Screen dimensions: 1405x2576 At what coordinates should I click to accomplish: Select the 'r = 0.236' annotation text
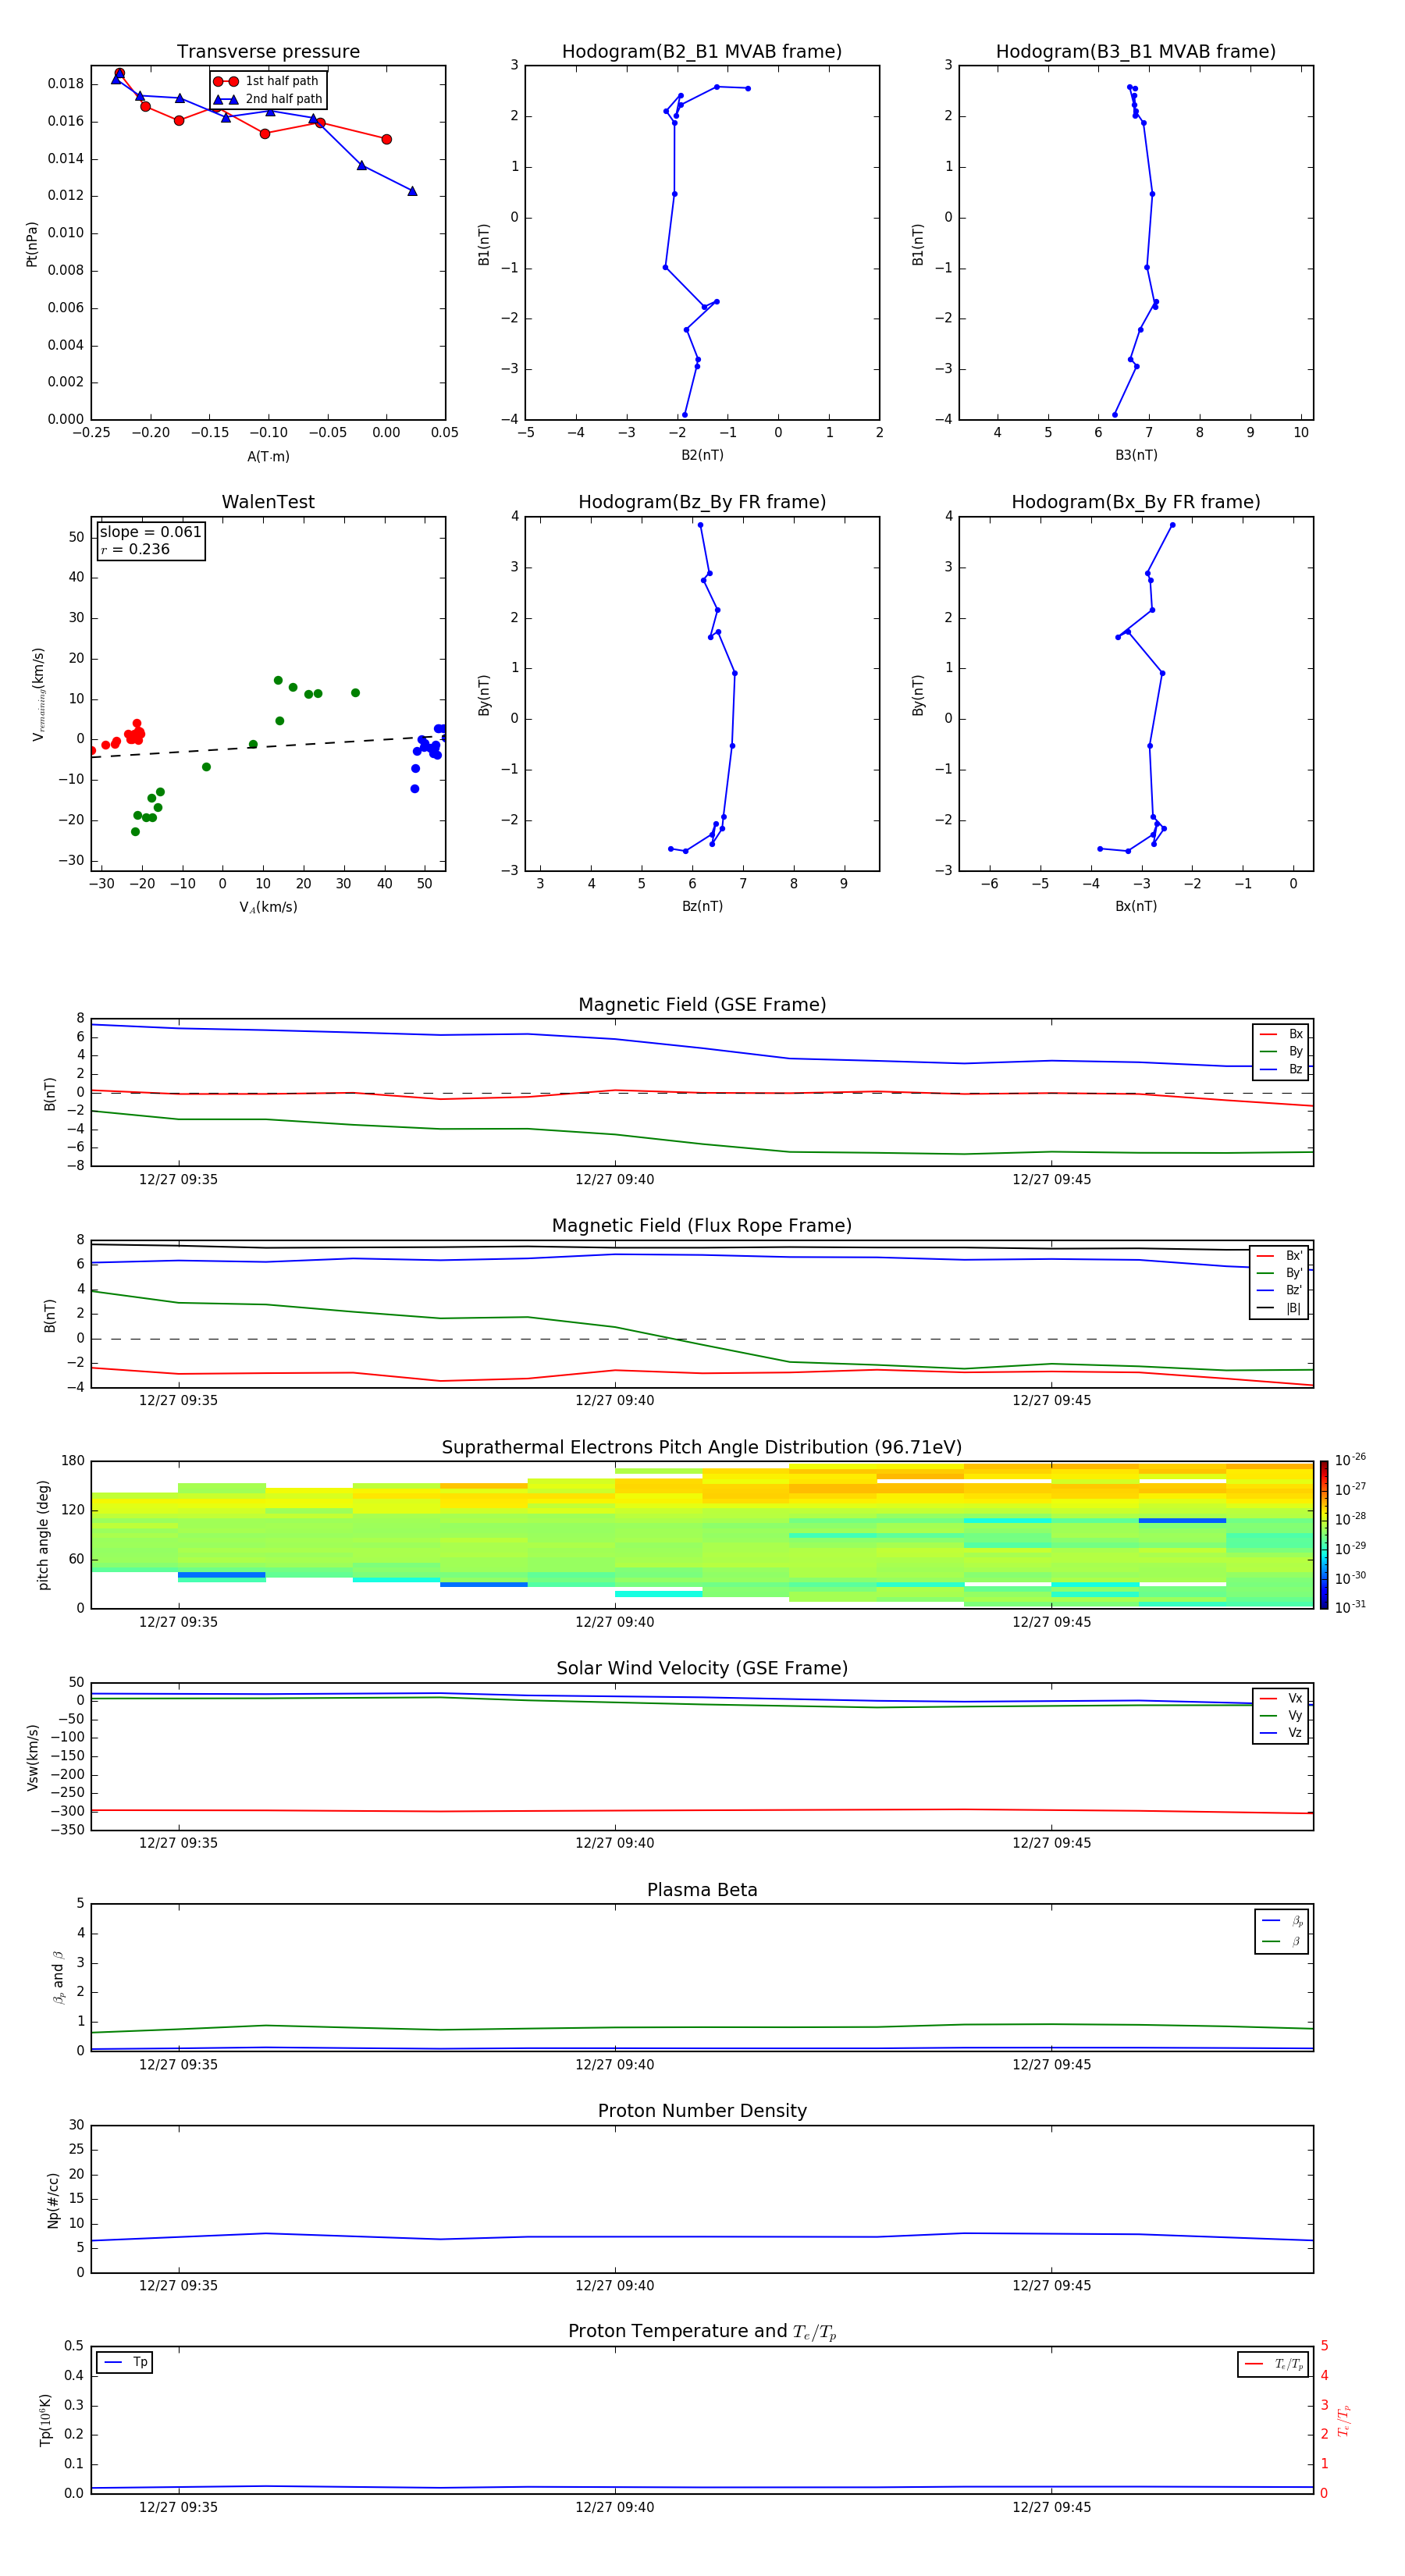135,549
